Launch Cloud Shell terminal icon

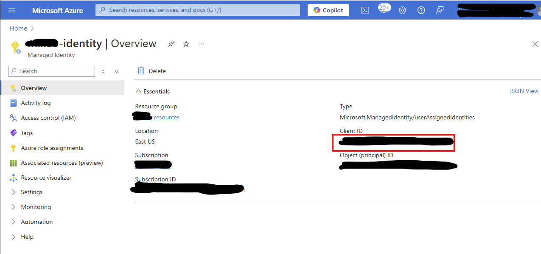pyautogui.click(x=365, y=10)
